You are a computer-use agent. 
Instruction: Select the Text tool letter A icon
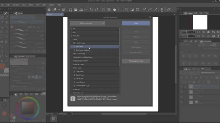point(2,51)
